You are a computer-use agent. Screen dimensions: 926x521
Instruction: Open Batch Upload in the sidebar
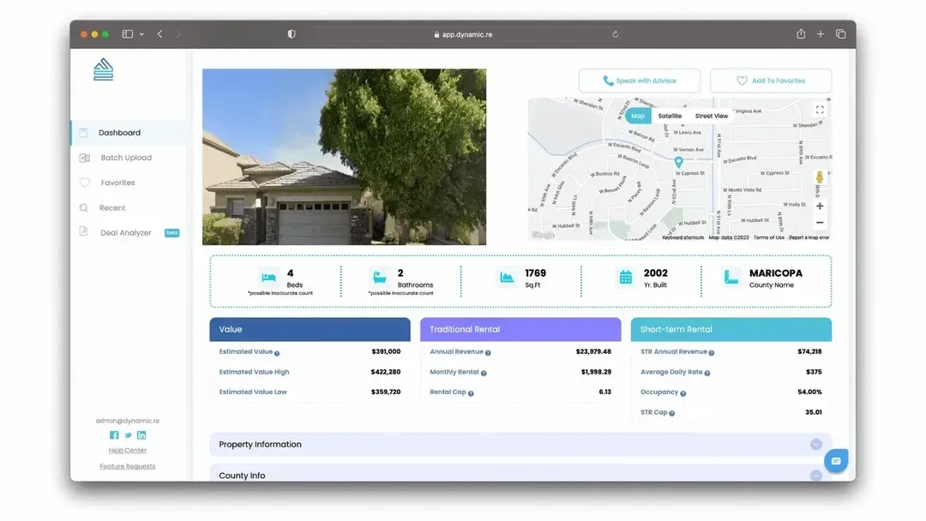tap(126, 158)
